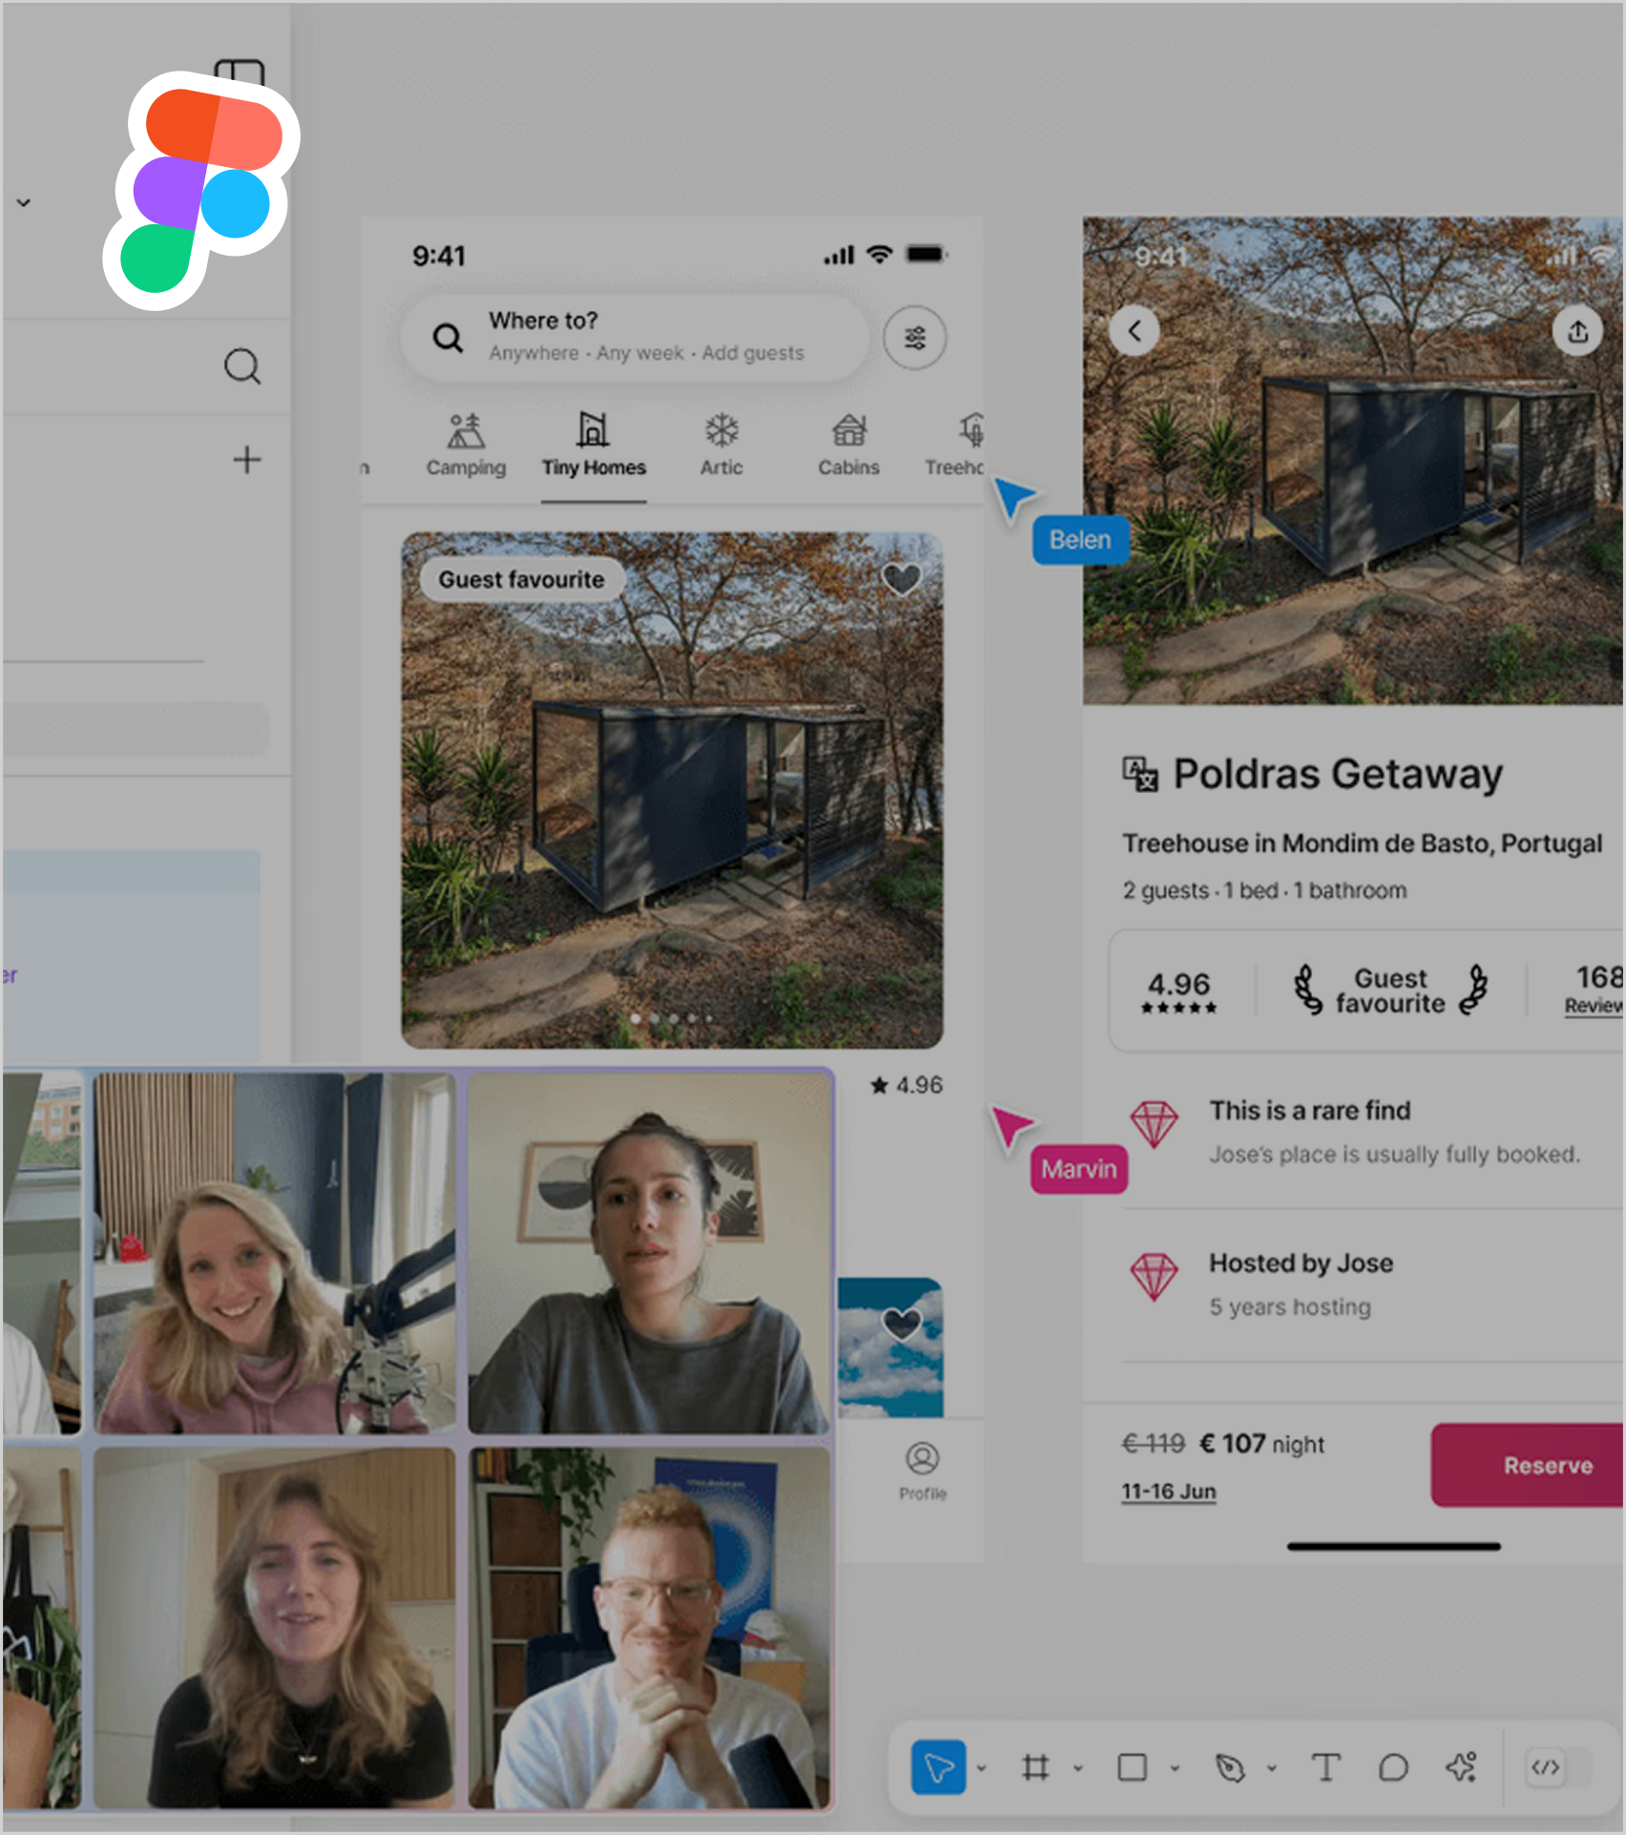
Task: Click diamond icon beside 'This is a rare find'
Action: (1154, 1125)
